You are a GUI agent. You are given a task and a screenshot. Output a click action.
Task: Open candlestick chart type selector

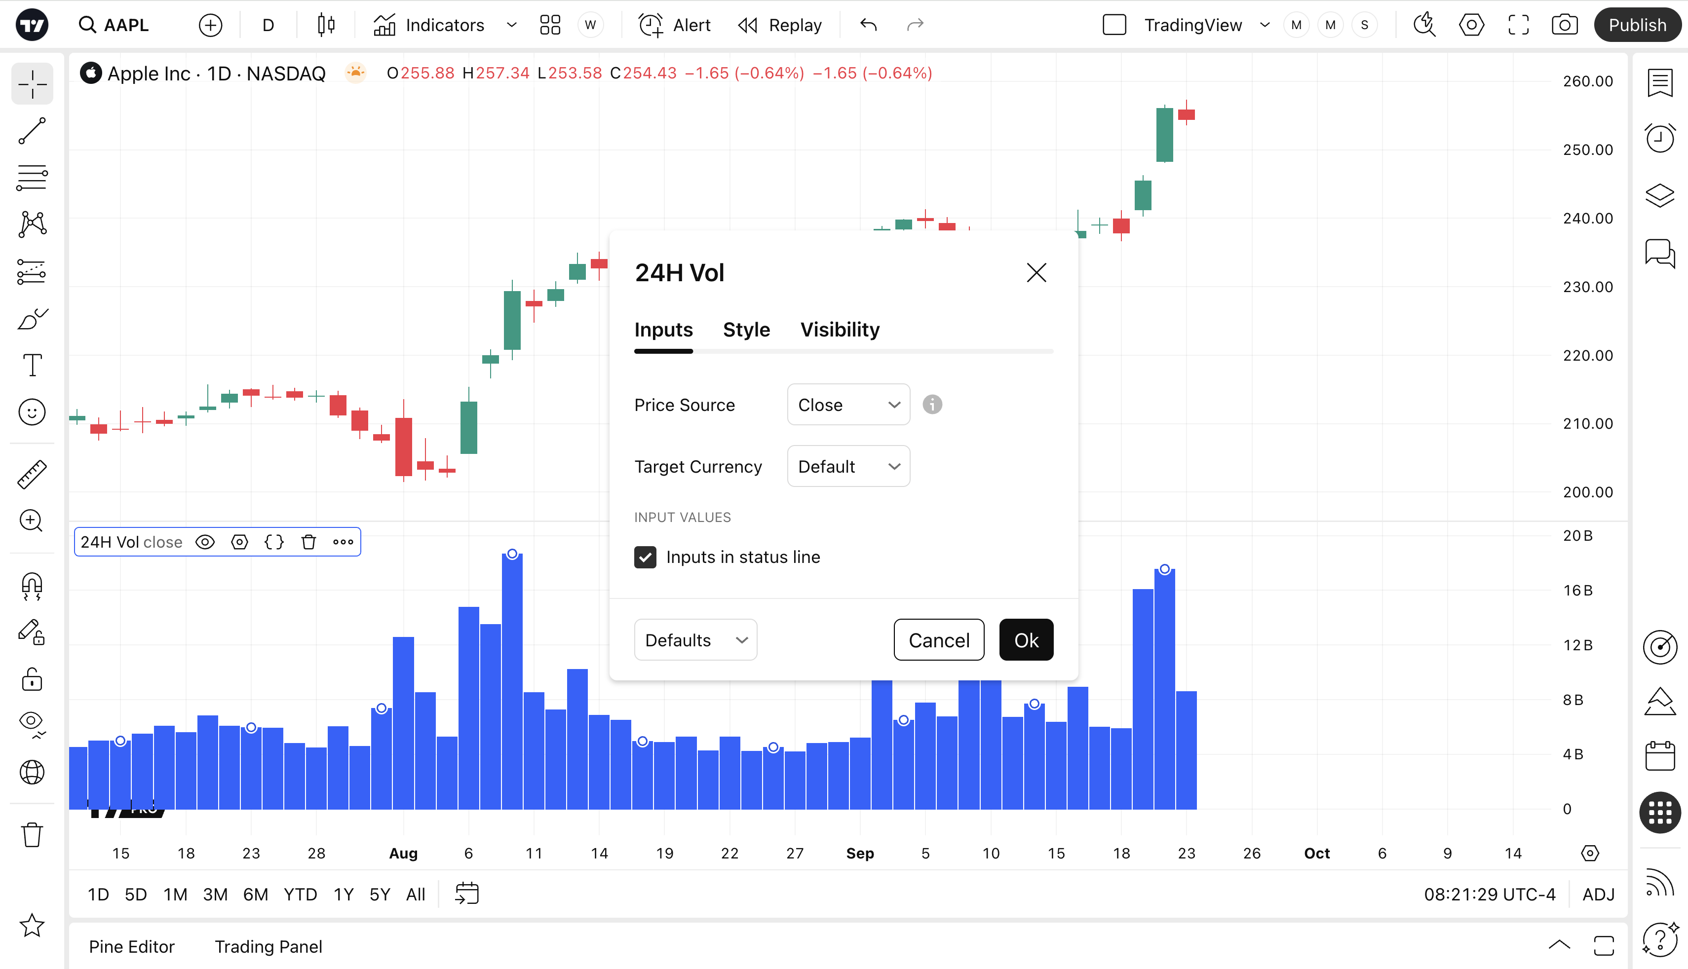pyautogui.click(x=326, y=25)
